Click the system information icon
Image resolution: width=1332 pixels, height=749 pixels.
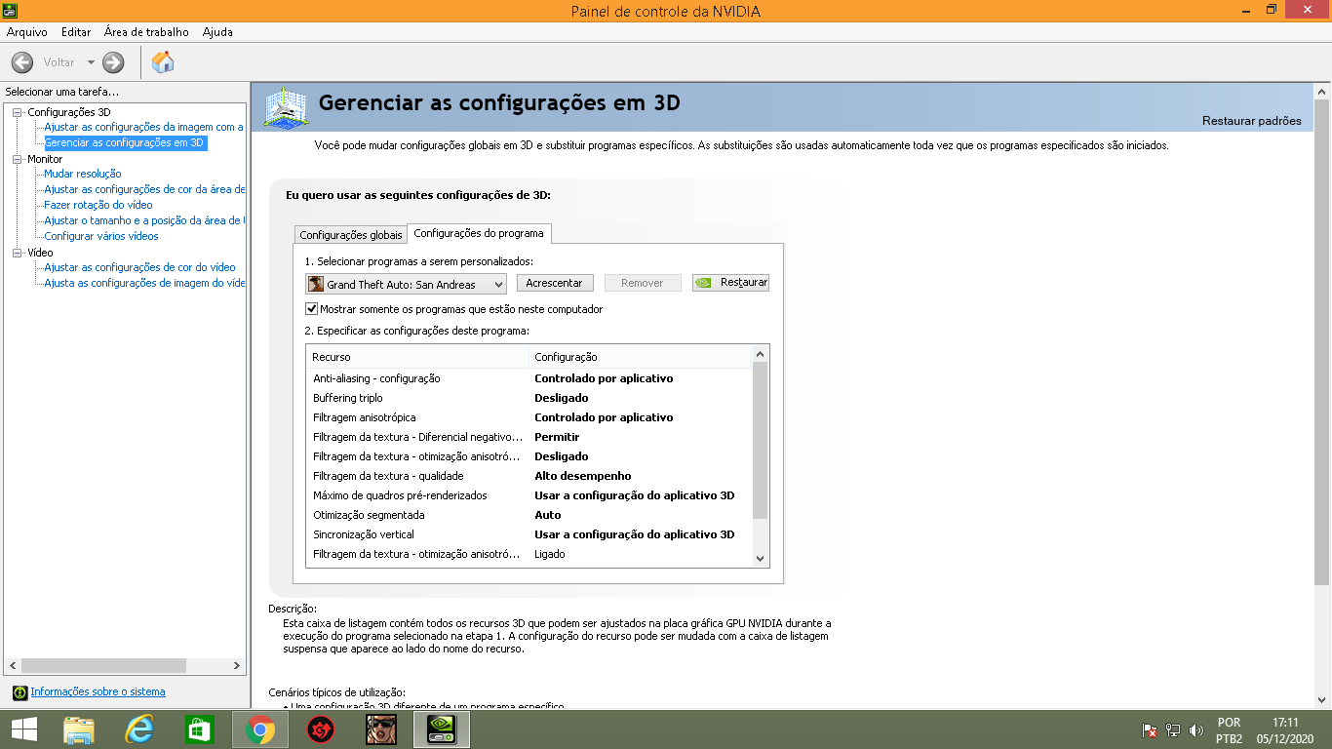click(20, 692)
